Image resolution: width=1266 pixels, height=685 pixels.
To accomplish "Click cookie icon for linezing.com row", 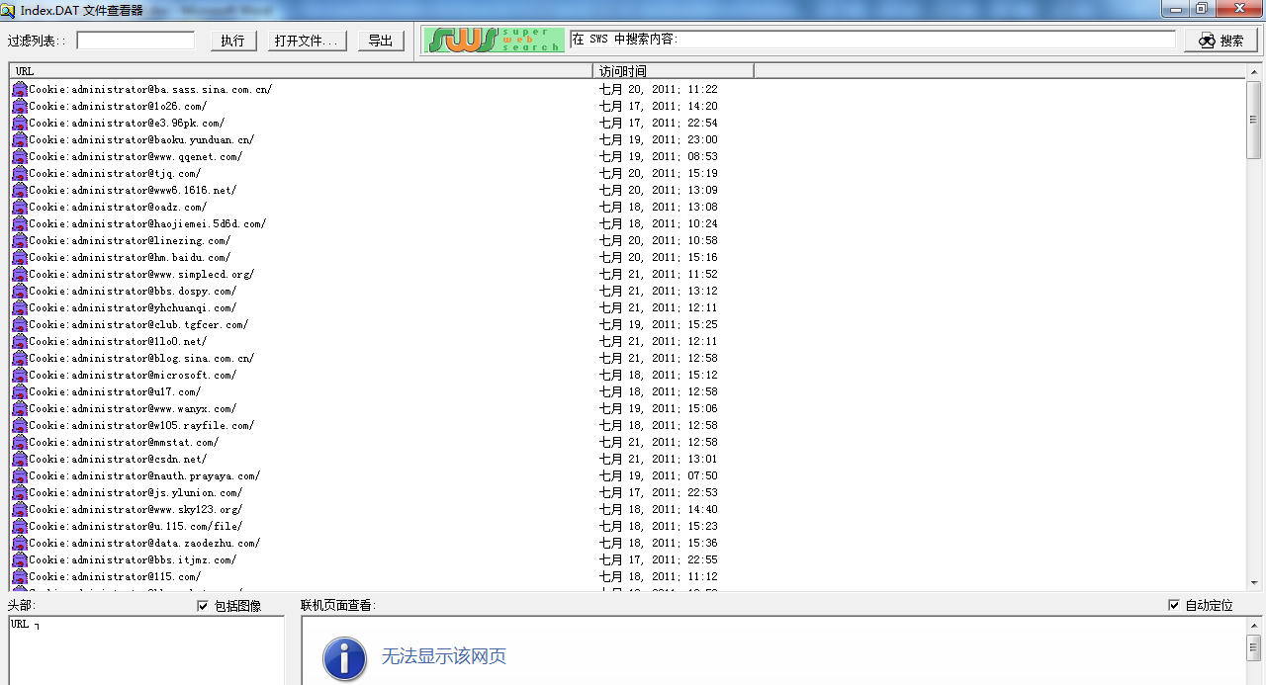I will (x=20, y=240).
